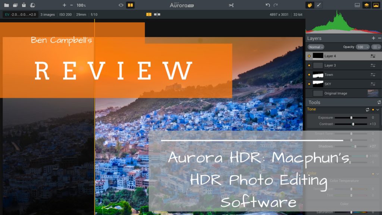The height and width of the screenshot is (215, 382).
Task: Zoom out with the minus icon
Action: coord(71,5)
